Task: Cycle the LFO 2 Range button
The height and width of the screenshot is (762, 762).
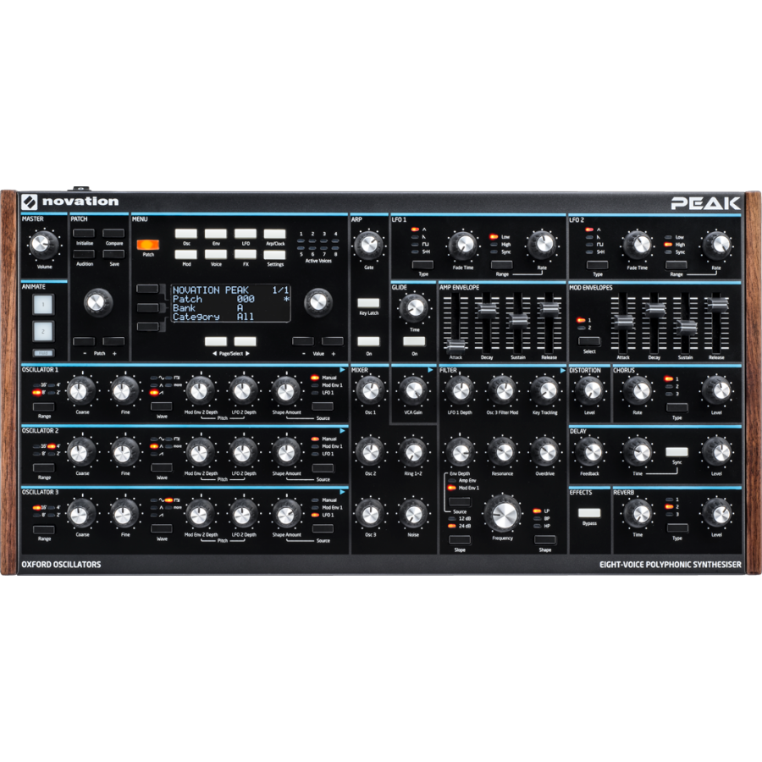Action: point(676,265)
